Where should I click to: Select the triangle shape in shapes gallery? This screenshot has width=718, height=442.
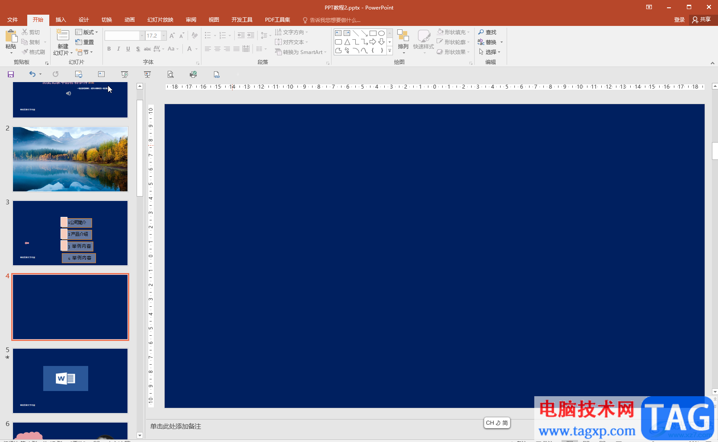(347, 42)
